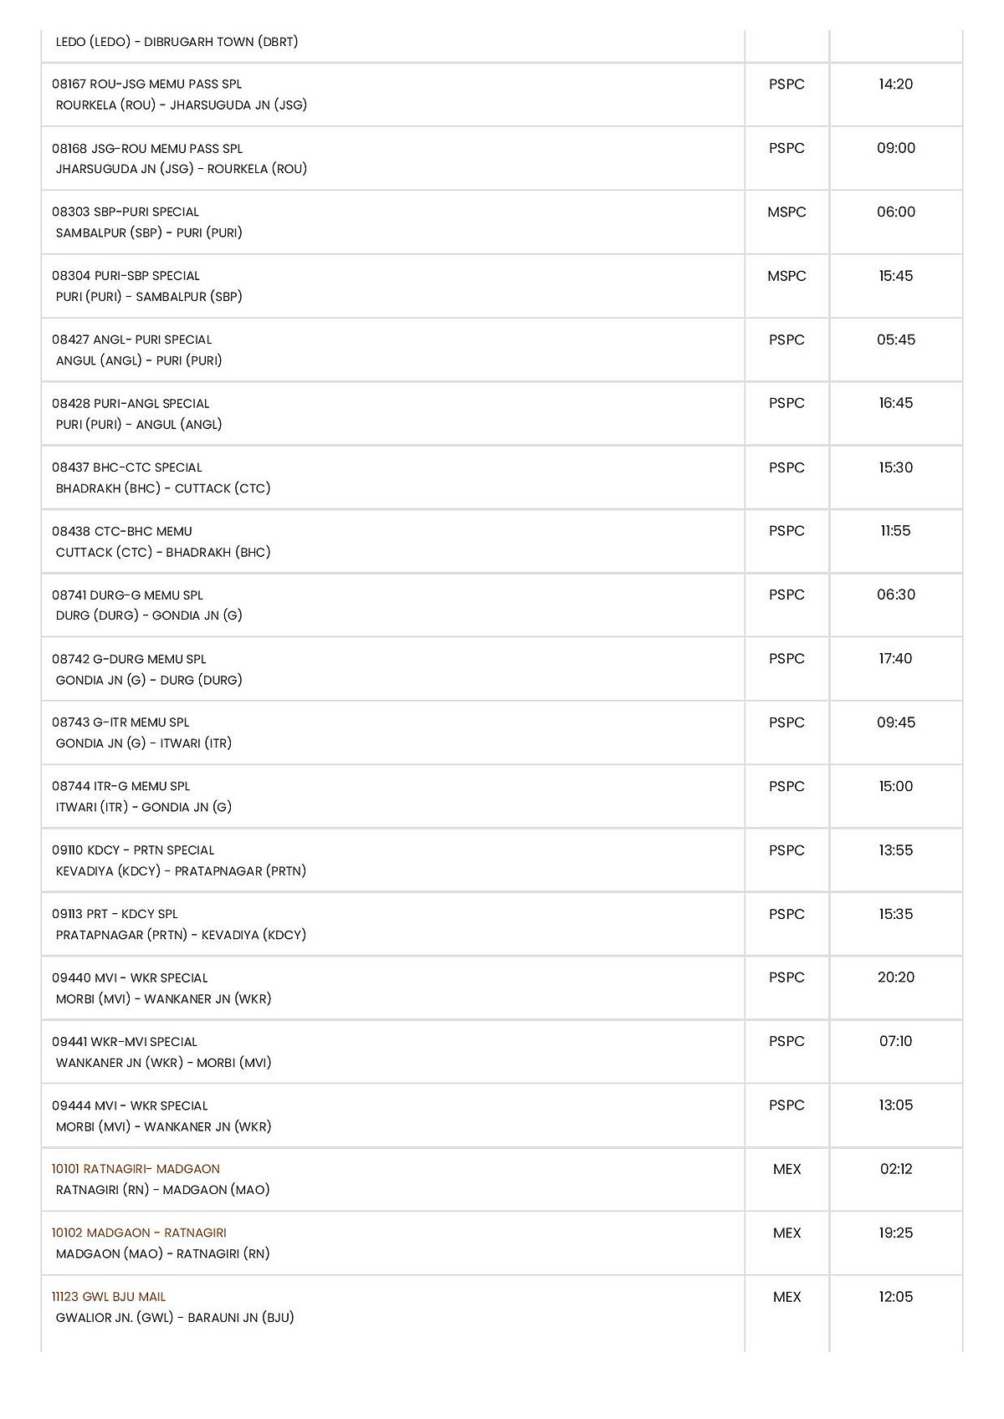
Task: Select the 08428 PURI-ANGL SPECIAL entry
Action: coord(131,404)
